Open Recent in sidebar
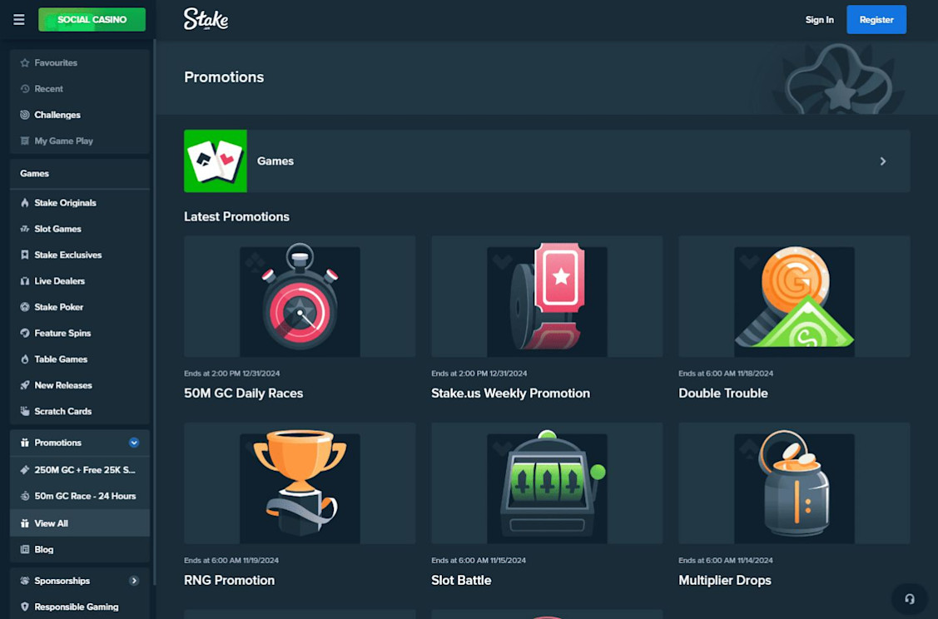 pyautogui.click(x=80, y=88)
